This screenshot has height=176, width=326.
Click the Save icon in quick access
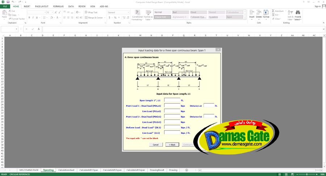click(8, 2)
